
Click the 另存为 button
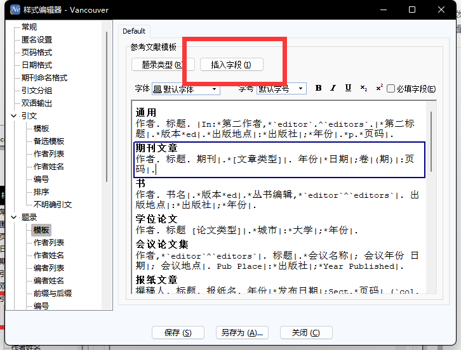242,333
